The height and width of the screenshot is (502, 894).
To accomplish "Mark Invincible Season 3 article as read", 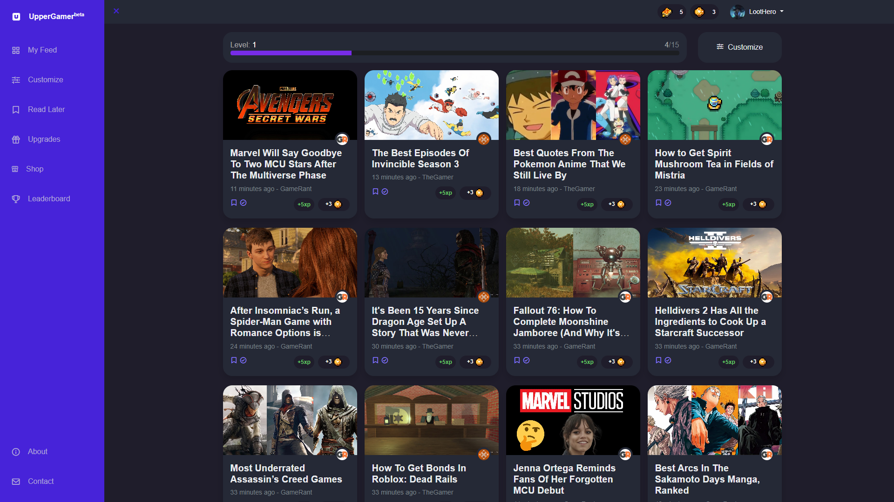I will click(x=385, y=192).
